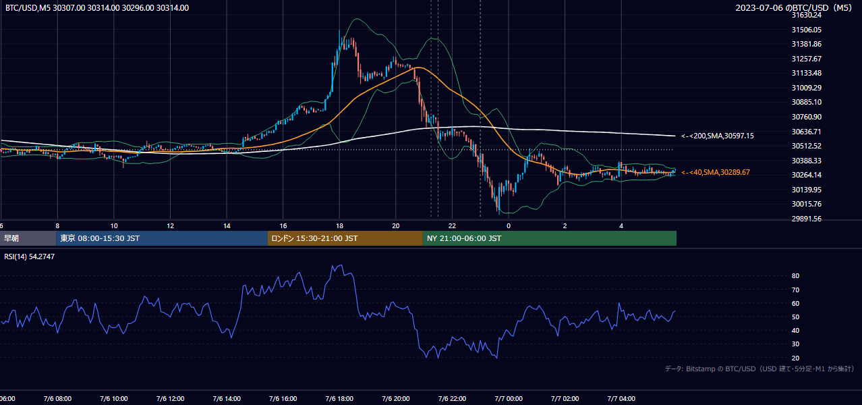Click the 7/6 08:00 time axis label
Image resolution: width=862 pixels, height=405 pixels.
57,398
